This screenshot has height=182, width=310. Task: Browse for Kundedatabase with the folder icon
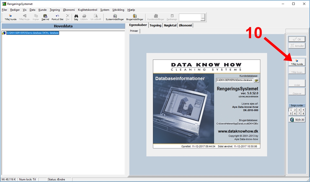click(x=256, y=80)
